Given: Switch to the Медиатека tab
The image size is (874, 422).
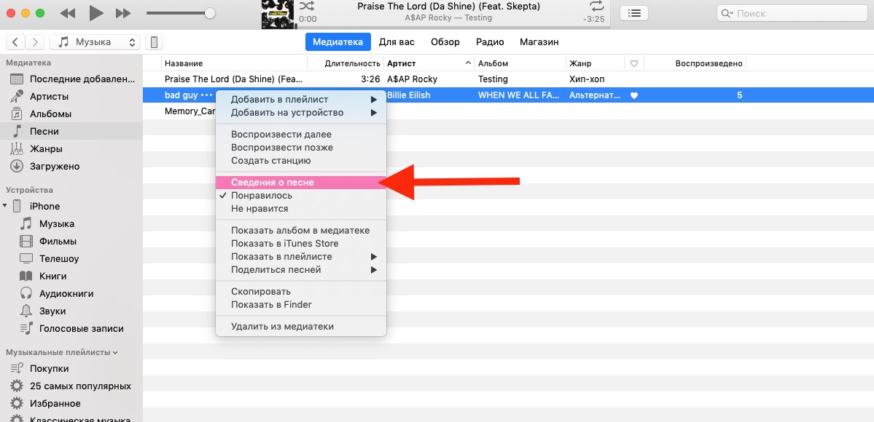Looking at the screenshot, I should 337,41.
